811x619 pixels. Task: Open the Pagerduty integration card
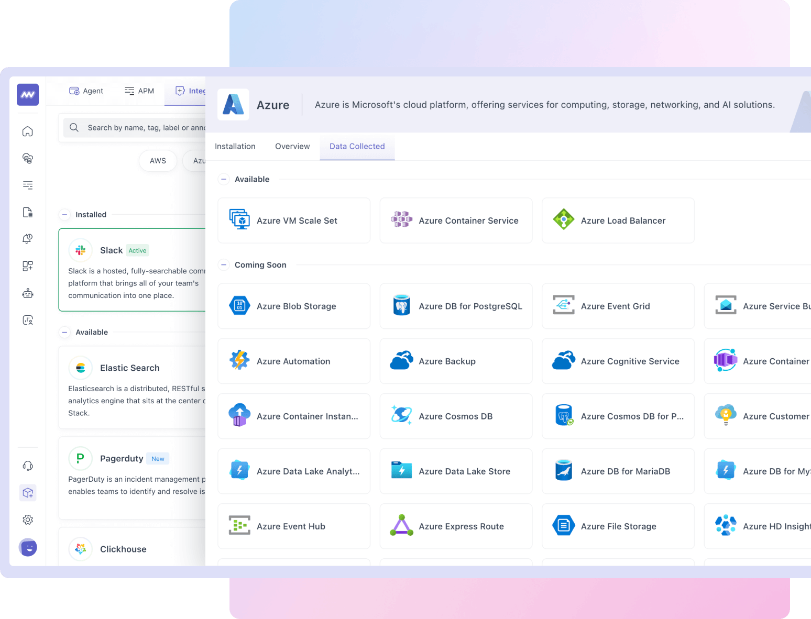coord(132,478)
